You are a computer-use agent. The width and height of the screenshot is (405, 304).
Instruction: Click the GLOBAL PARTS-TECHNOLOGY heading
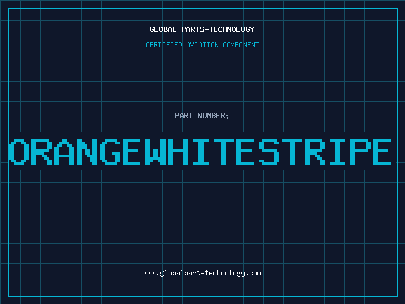pos(202,29)
